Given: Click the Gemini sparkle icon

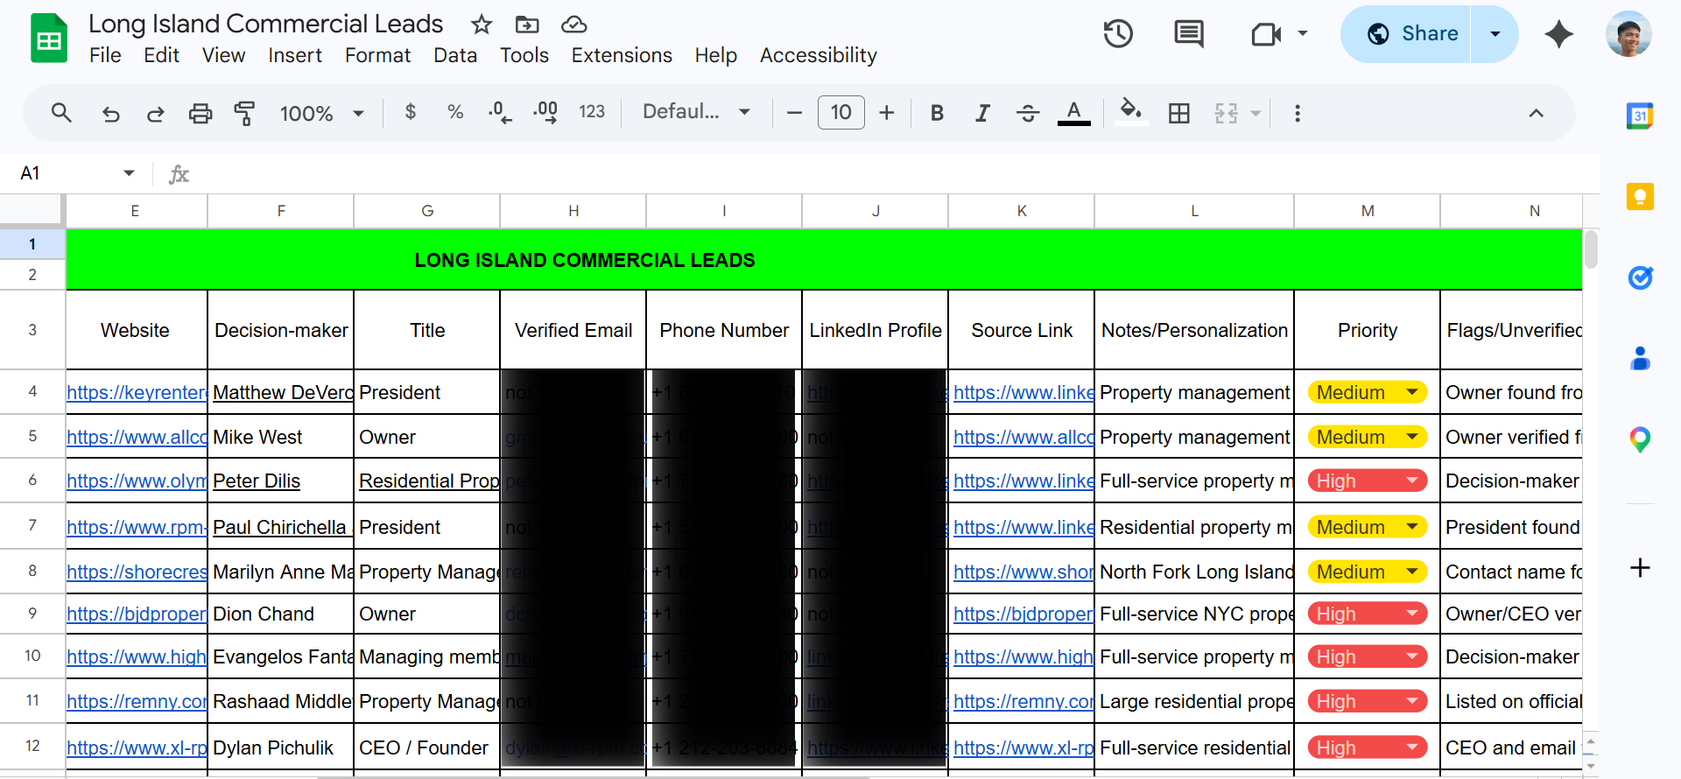Looking at the screenshot, I should (1558, 34).
